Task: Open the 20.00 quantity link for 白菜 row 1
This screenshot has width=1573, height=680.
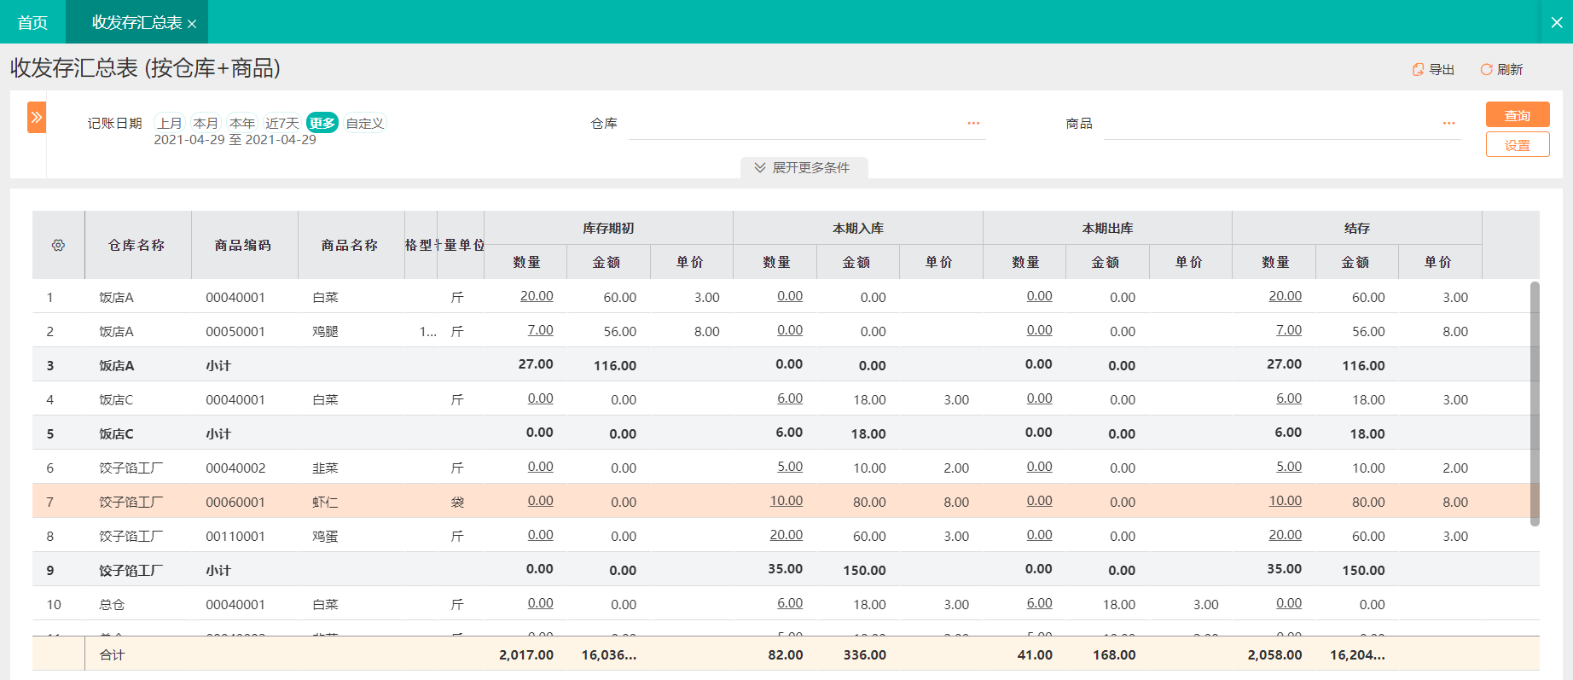Action: pyautogui.click(x=537, y=296)
